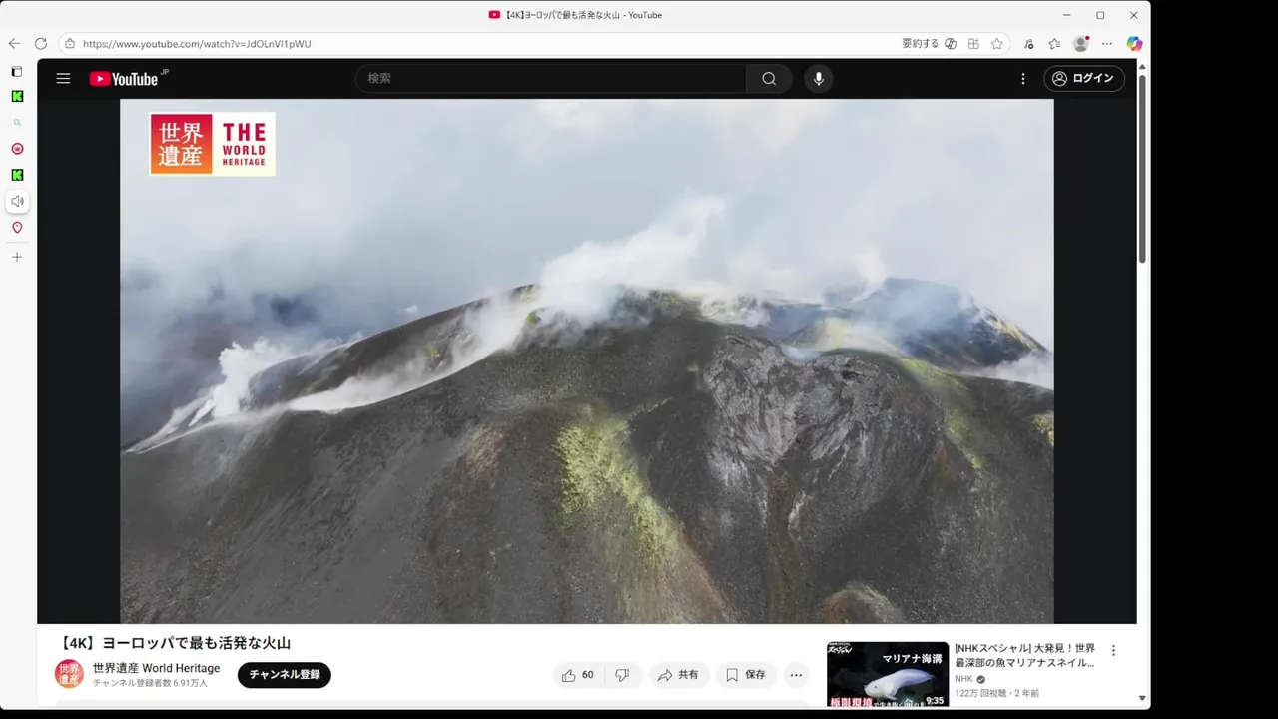Open the split screen icon in address bar
Screen dimensions: 1278x719
coord(973,44)
